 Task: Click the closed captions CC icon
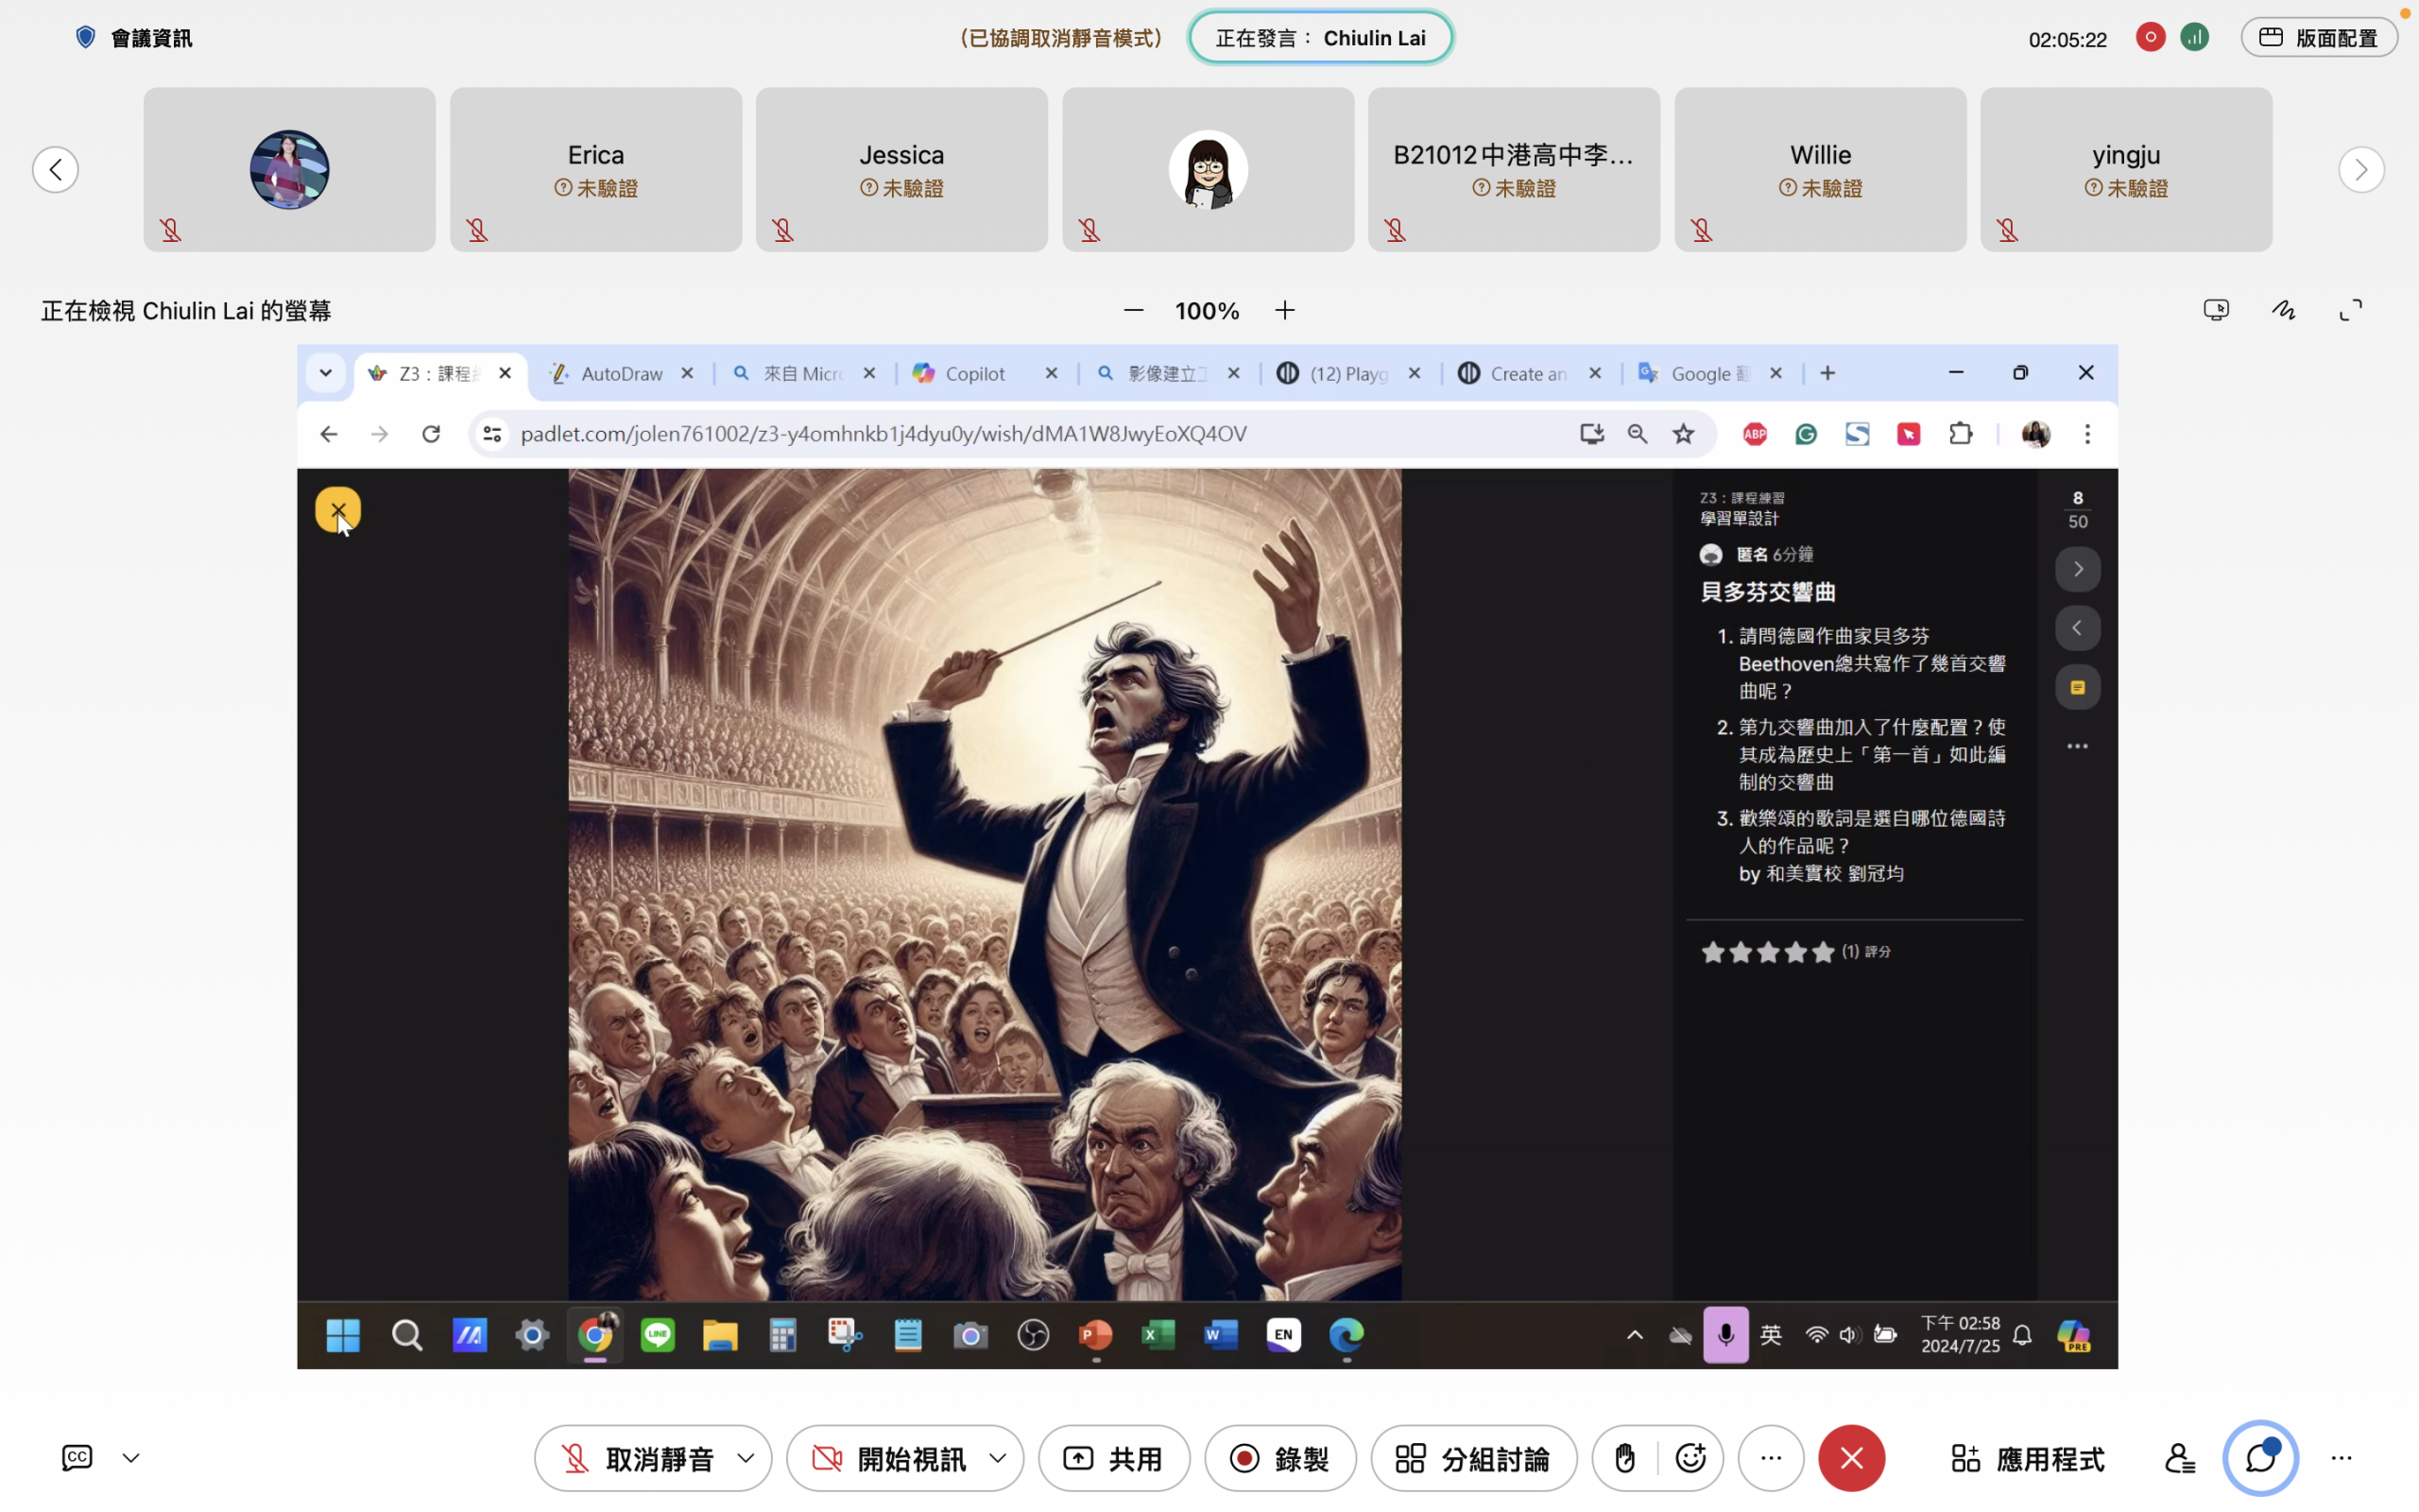(x=77, y=1457)
